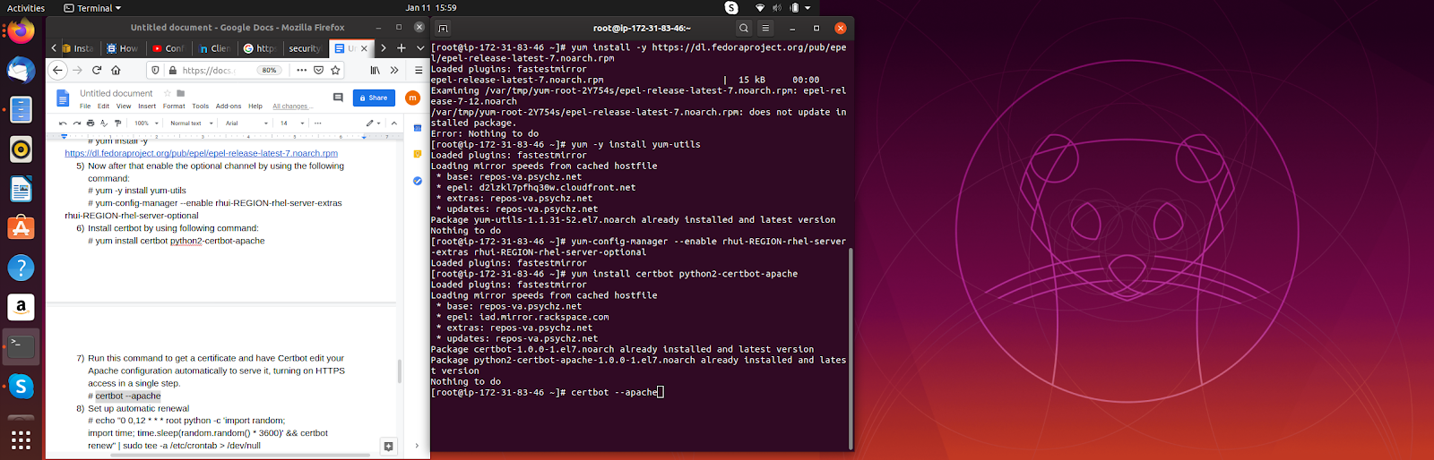Viewport: 1434px width, 460px height.
Task: Open Firefox Library icon
Action: click(376, 70)
